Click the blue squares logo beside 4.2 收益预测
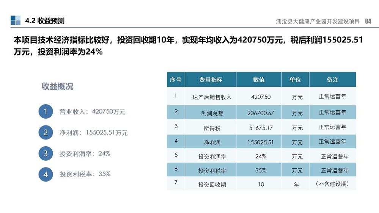Viewport: 379px width, 213px height. tap(16, 20)
